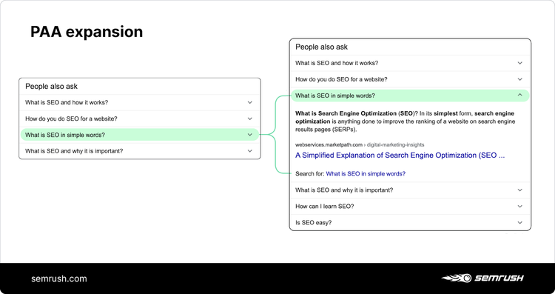Expand 'How do you do SEO for a website?' in left panel
Image resolution: width=555 pixels, height=294 pixels.
pos(140,118)
